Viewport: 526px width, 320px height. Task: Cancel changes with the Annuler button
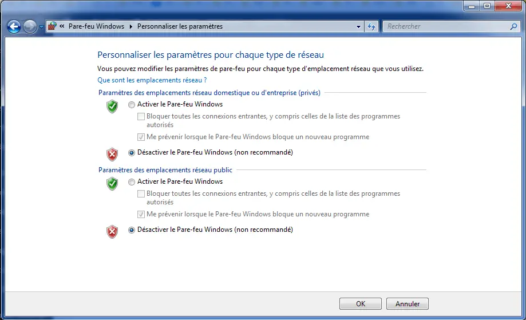point(408,303)
